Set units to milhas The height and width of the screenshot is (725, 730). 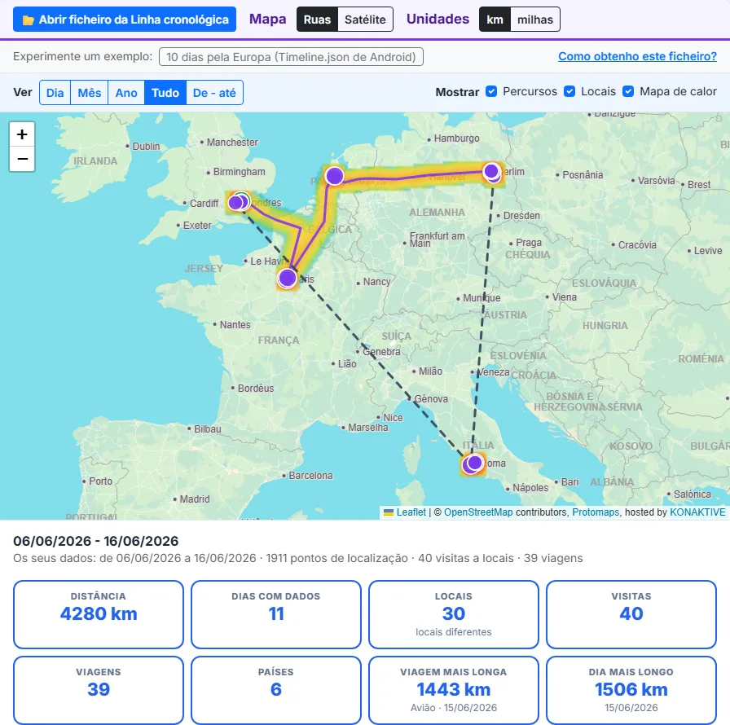tap(535, 20)
